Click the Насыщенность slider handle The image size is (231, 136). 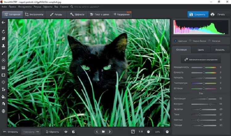click(x=204, y=68)
